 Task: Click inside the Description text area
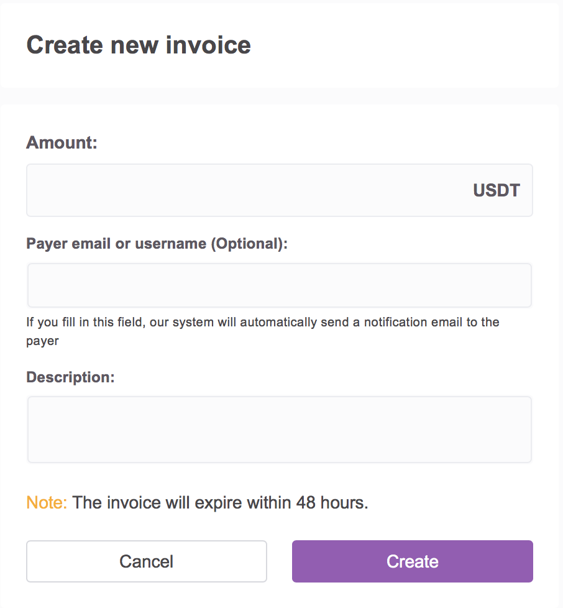click(x=279, y=429)
